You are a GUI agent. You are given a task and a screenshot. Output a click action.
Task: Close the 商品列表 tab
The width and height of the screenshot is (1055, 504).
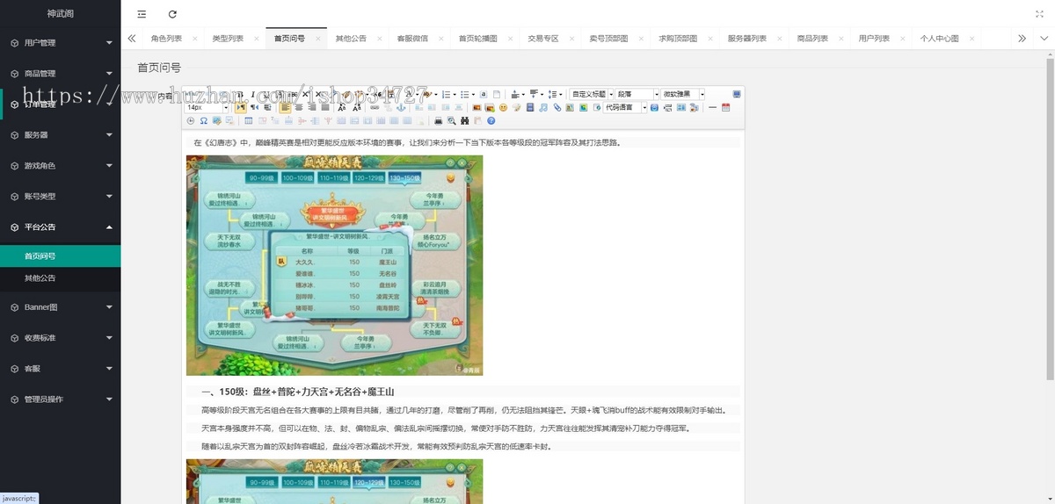pos(841,39)
